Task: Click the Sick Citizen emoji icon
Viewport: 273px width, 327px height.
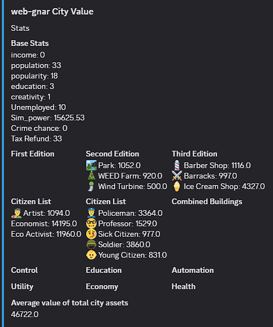Action: [x=91, y=234]
